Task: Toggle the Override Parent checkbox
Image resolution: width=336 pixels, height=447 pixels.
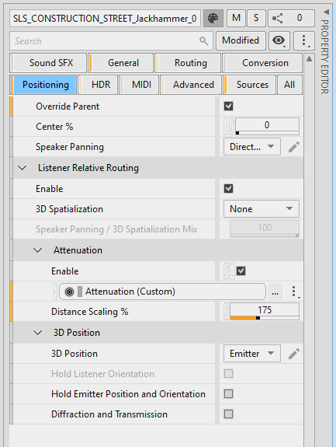Action: [228, 107]
